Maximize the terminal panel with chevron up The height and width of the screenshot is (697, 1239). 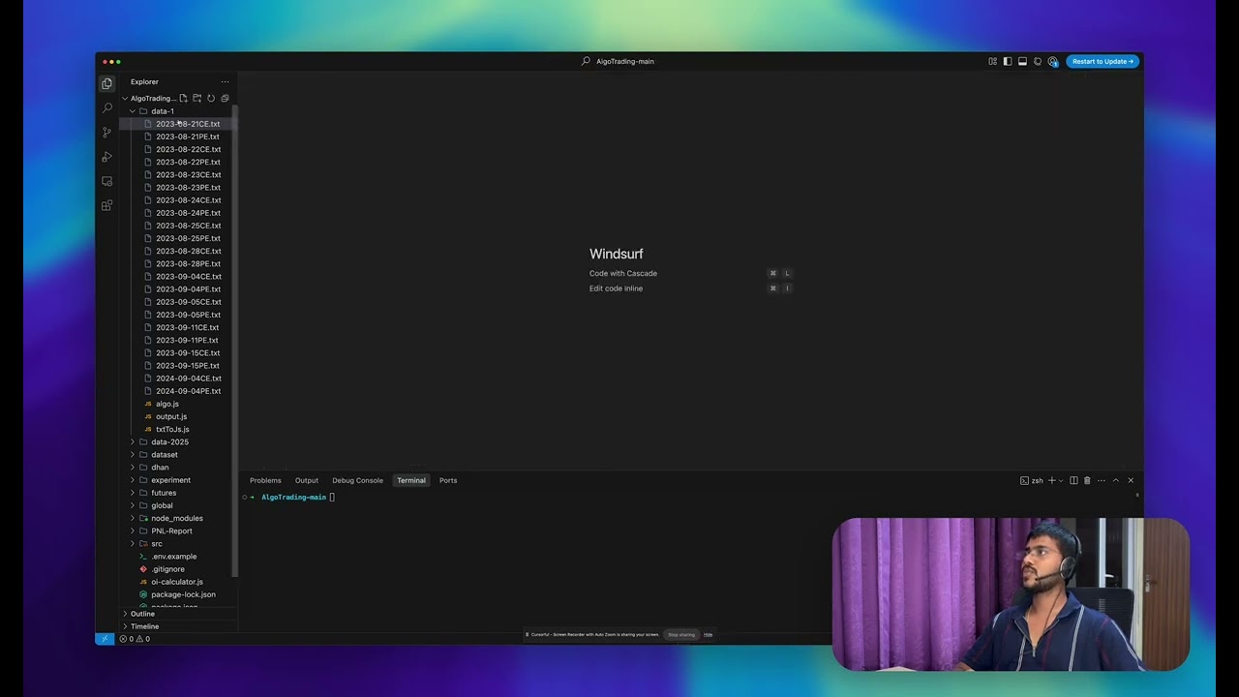click(1116, 480)
